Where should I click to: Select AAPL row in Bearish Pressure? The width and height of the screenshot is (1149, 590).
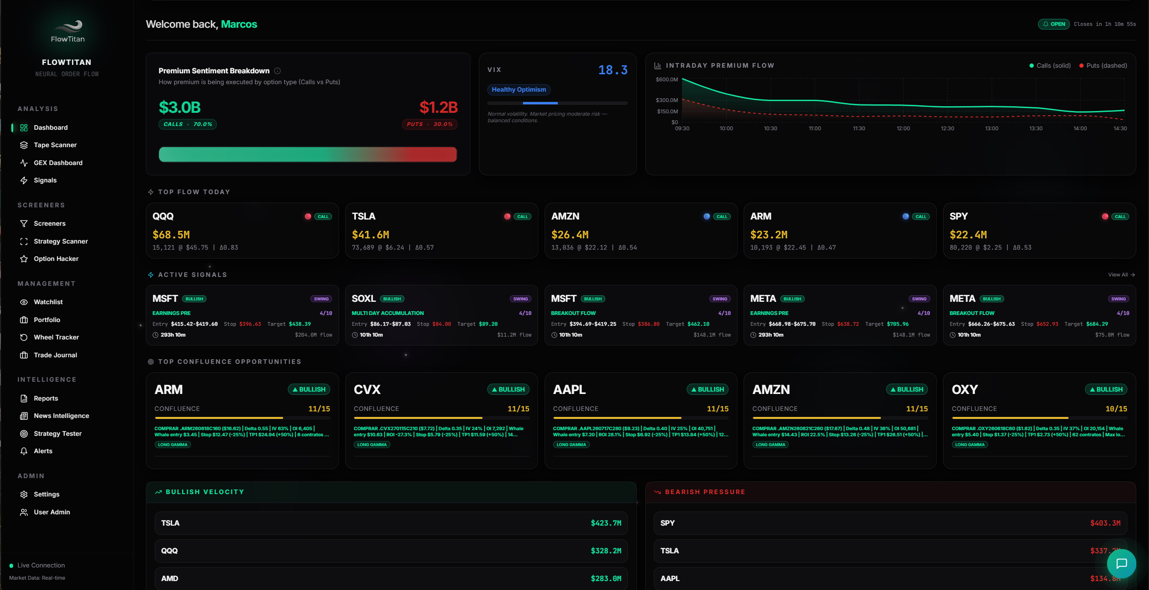click(x=890, y=579)
